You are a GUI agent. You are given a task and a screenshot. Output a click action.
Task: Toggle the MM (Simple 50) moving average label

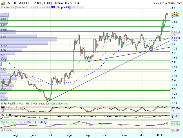point(40,7)
